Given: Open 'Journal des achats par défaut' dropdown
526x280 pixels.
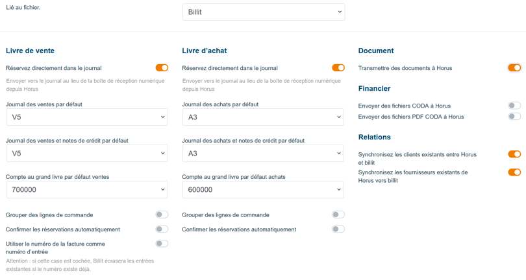Looking at the screenshot, I should (263, 117).
